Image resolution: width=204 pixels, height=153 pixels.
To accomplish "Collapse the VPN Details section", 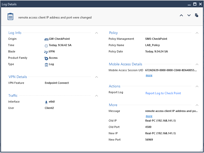I will point(96,77).
